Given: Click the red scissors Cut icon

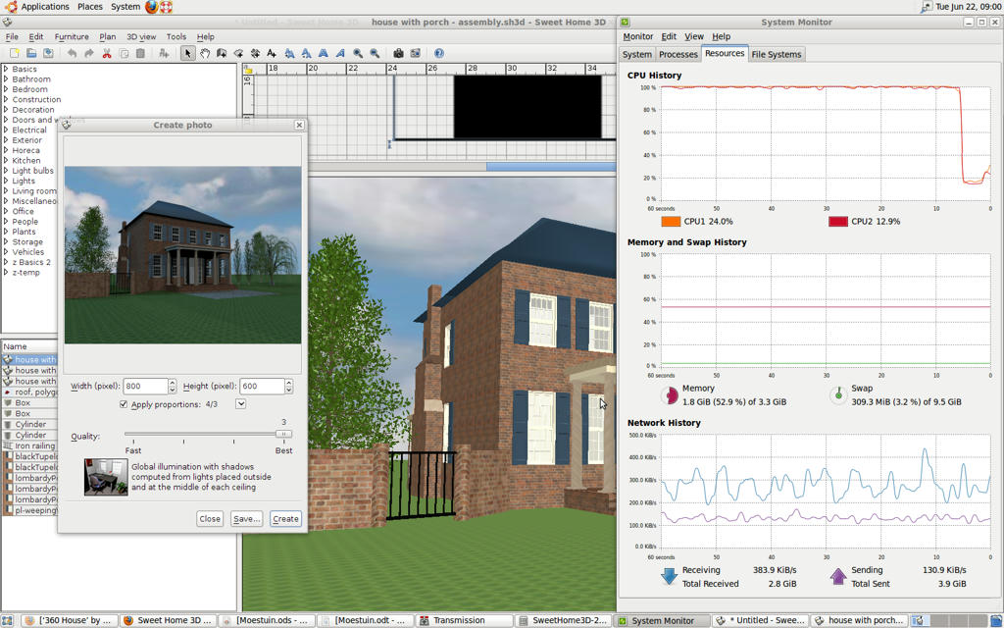Looking at the screenshot, I should [x=107, y=53].
